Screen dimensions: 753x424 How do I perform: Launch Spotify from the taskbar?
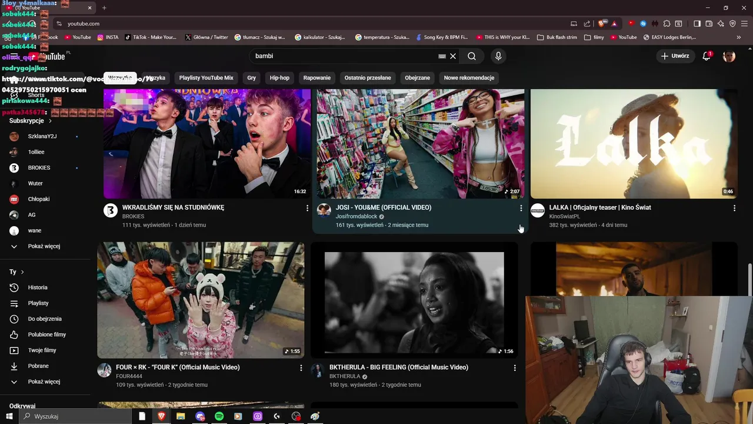tap(219, 416)
